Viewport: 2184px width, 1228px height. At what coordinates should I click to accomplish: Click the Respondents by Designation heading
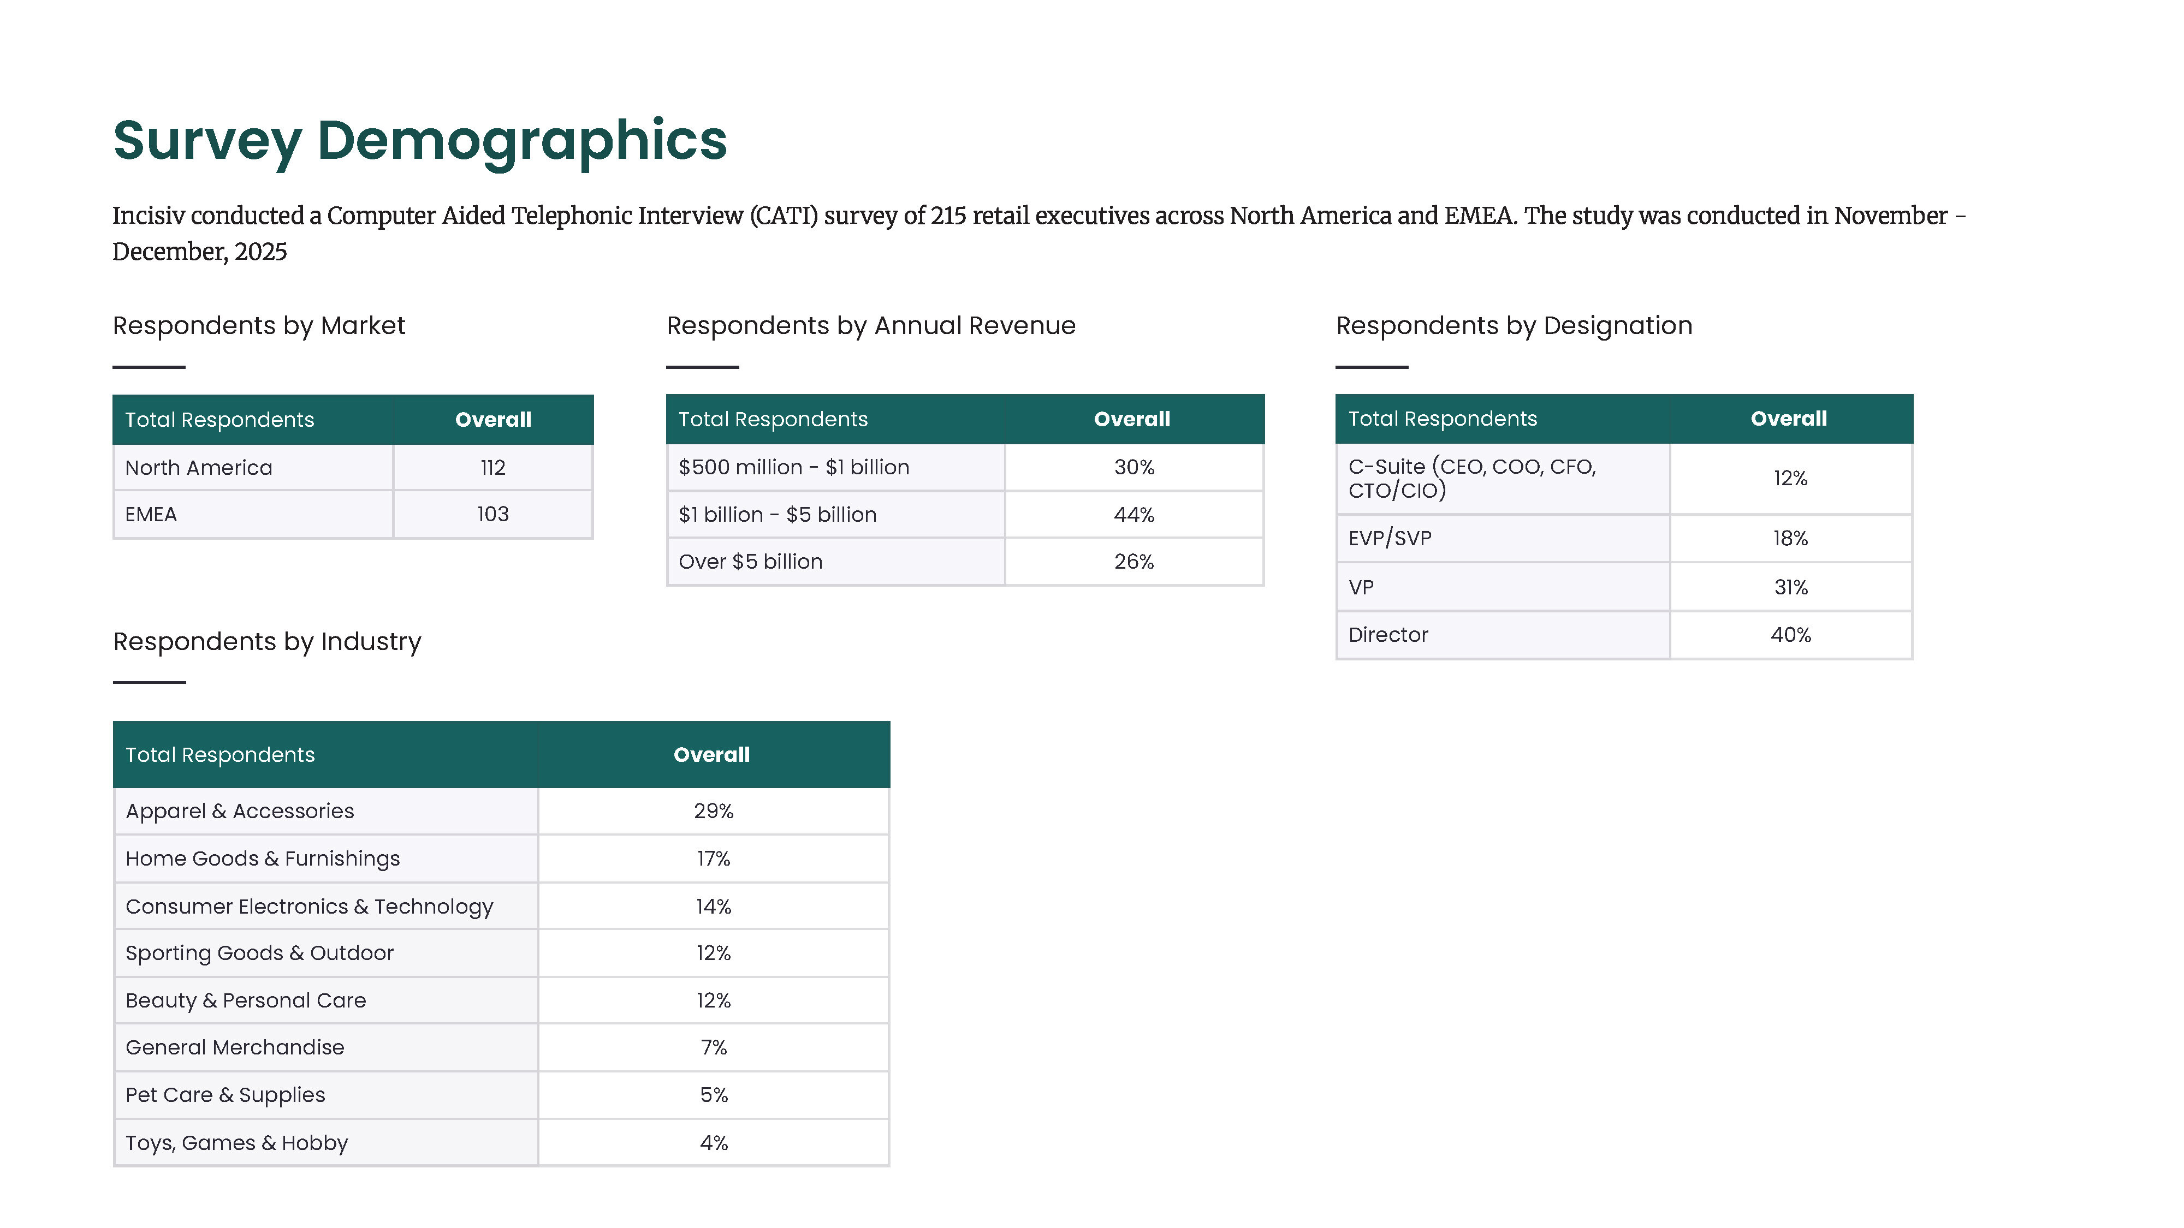(1514, 325)
